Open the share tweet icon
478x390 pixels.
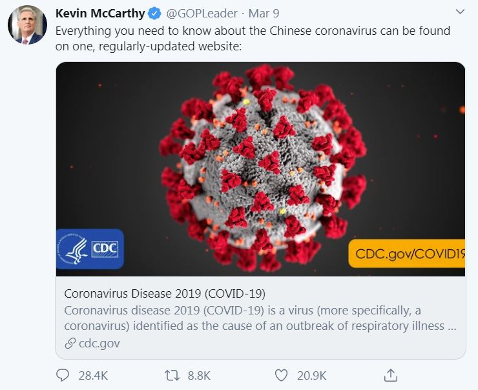[390, 375]
